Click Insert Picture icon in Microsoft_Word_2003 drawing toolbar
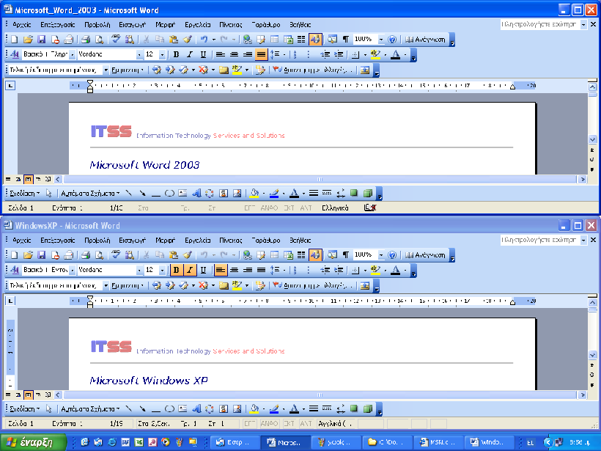The height and width of the screenshot is (451, 601). click(237, 194)
